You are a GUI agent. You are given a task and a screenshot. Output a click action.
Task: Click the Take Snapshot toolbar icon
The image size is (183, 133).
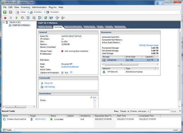coord(28,18)
